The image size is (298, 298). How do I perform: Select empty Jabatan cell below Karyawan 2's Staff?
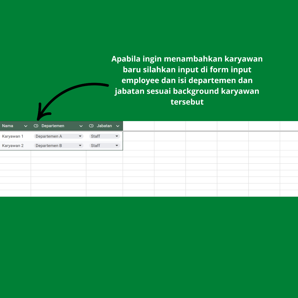(104, 154)
